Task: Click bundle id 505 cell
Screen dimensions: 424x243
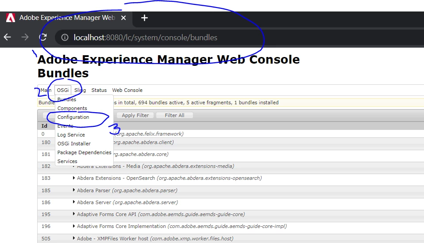Action: [46, 239]
